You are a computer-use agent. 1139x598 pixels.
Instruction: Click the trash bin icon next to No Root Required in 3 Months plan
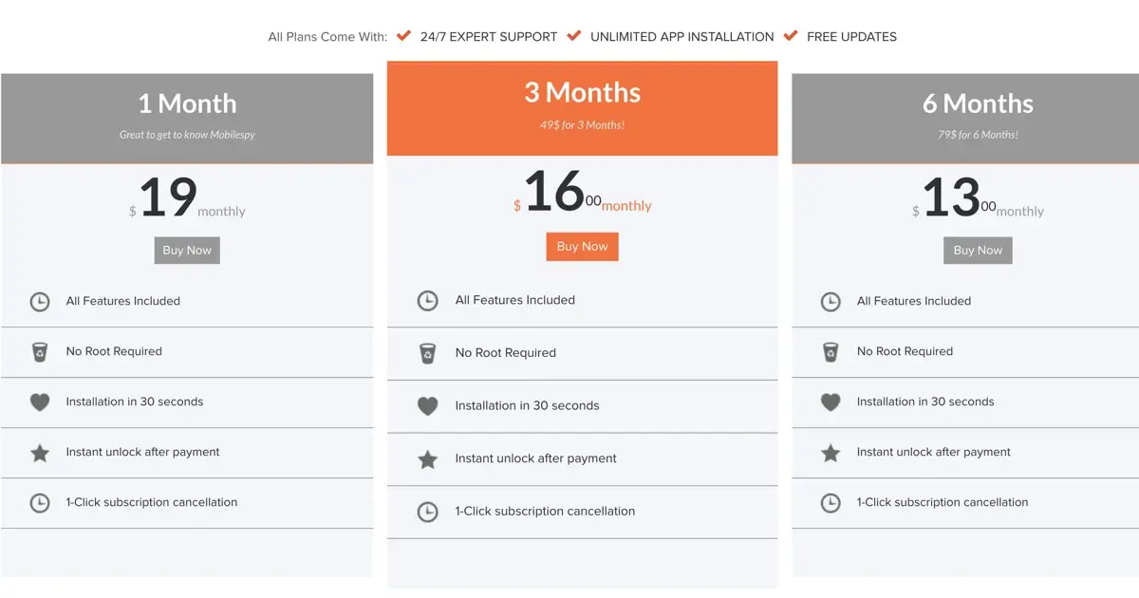(427, 353)
